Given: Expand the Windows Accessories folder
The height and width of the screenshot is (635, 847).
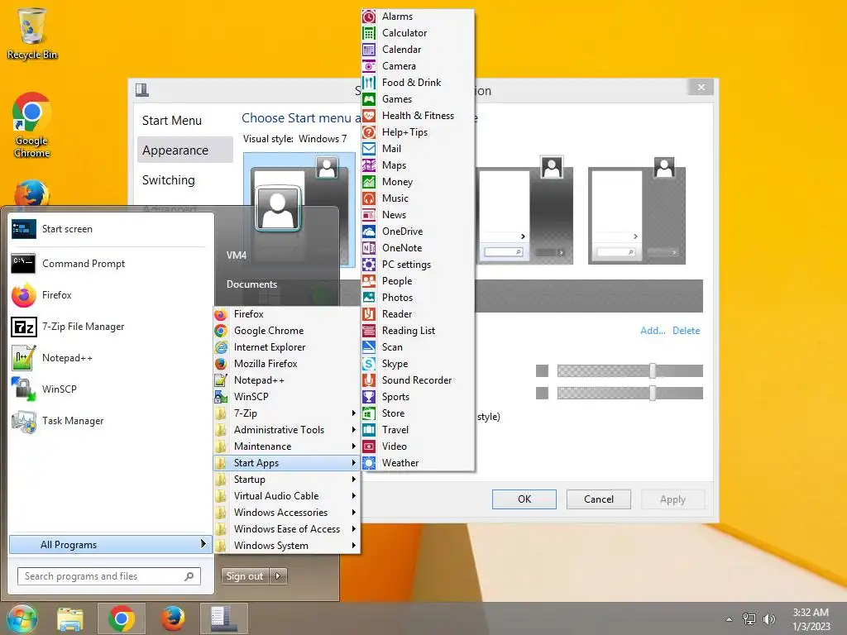Looking at the screenshot, I should click(286, 513).
